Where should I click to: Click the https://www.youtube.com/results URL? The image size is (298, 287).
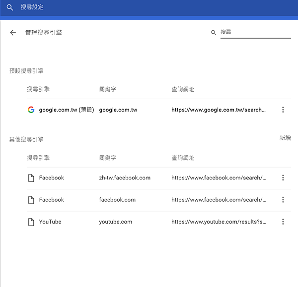click(219, 222)
